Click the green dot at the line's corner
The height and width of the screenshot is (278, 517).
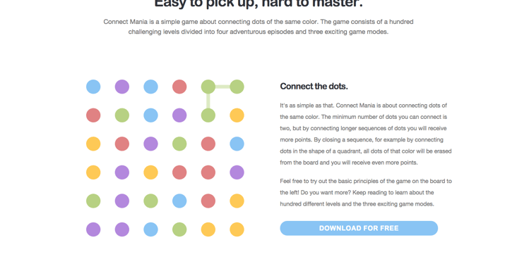coord(208,87)
